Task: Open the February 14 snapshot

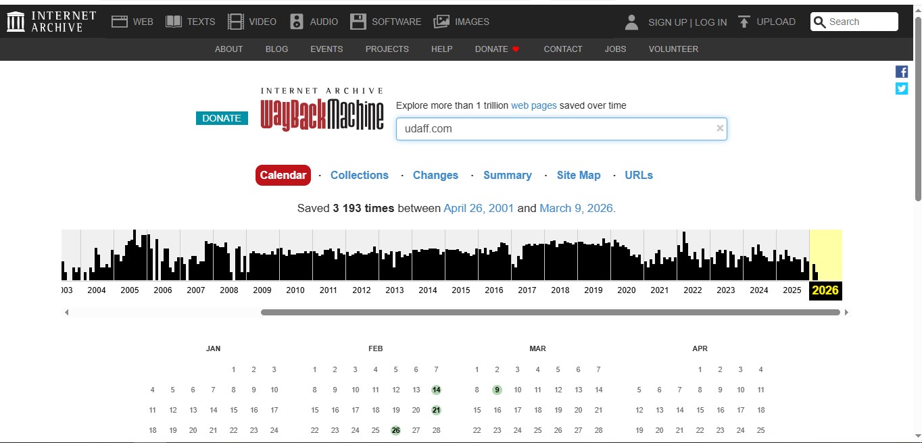Action: (x=437, y=390)
